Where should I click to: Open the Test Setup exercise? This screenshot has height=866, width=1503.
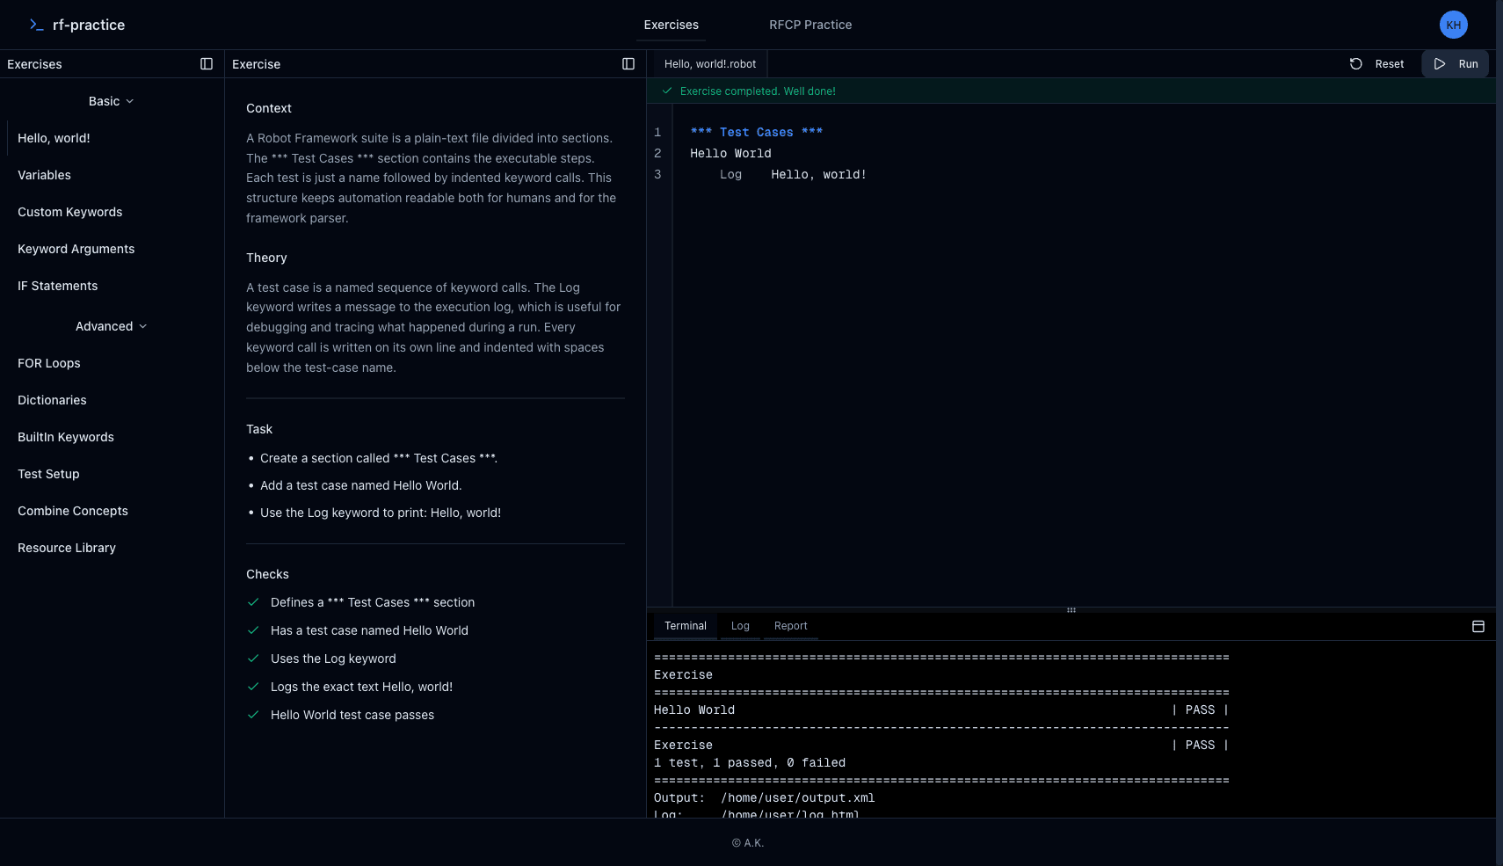coord(113,474)
